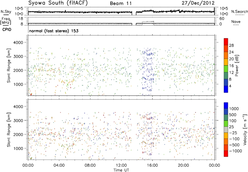Viewport: 248px width, 172px height.
Task: Click the '60' right-axis label of frequency panel
Action: tap(222, 19)
